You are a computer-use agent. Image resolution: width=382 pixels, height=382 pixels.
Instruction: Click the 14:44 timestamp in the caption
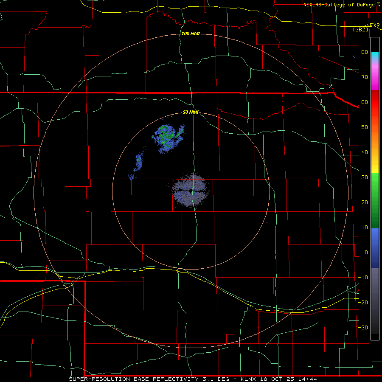tap(308, 379)
